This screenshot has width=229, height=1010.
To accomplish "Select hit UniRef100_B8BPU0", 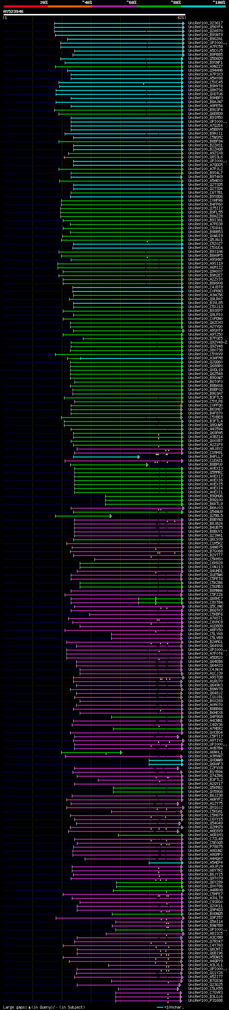I will pos(205,465).
